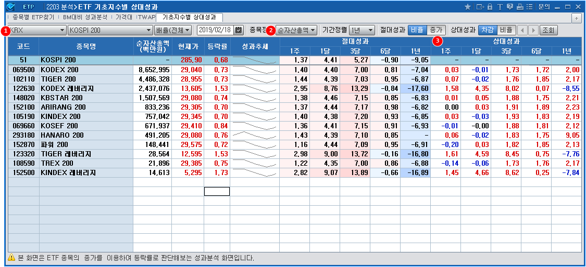Click the list menu icon in title bar

[530, 7]
